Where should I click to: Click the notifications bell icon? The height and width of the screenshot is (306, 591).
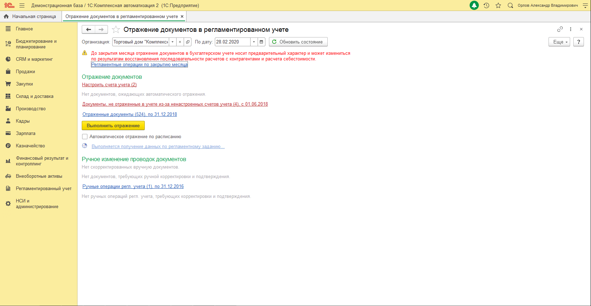point(474,5)
